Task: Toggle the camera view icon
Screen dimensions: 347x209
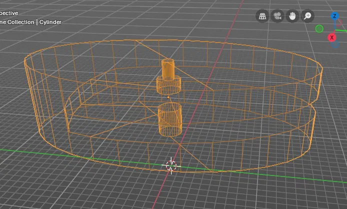Action: pos(277,16)
